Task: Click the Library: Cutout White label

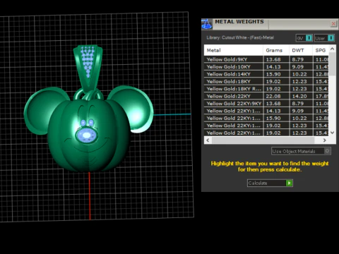Action: coord(240,37)
